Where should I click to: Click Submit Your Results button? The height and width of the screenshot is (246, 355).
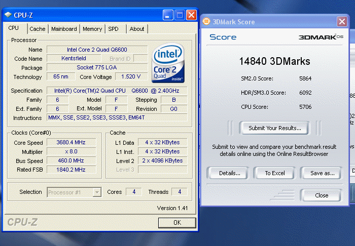click(x=275, y=128)
